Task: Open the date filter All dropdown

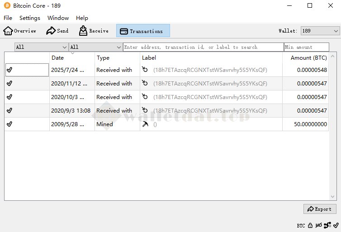Action: click(x=41, y=47)
